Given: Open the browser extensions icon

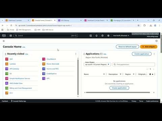Looking at the screenshot, I should tap(144, 26).
